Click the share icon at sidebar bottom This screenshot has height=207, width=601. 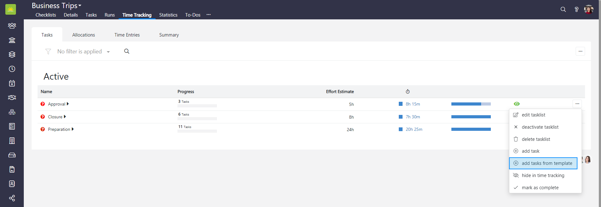click(12, 198)
